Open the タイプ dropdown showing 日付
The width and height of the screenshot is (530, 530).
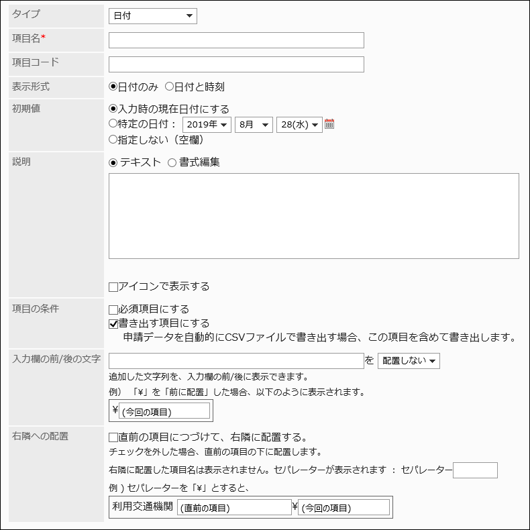click(153, 16)
